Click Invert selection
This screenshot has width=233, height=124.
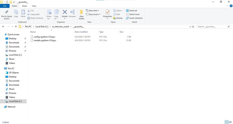click(134, 18)
